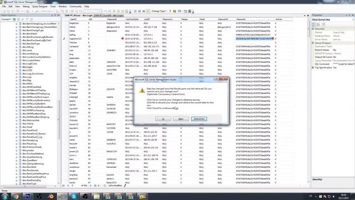The height and width of the screenshot is (200, 355).
Task: Go to the previous record navigation button
Action: click(x=68, y=186)
